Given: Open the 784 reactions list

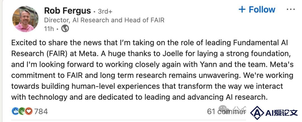Looking at the screenshot, I should tap(41, 111).
